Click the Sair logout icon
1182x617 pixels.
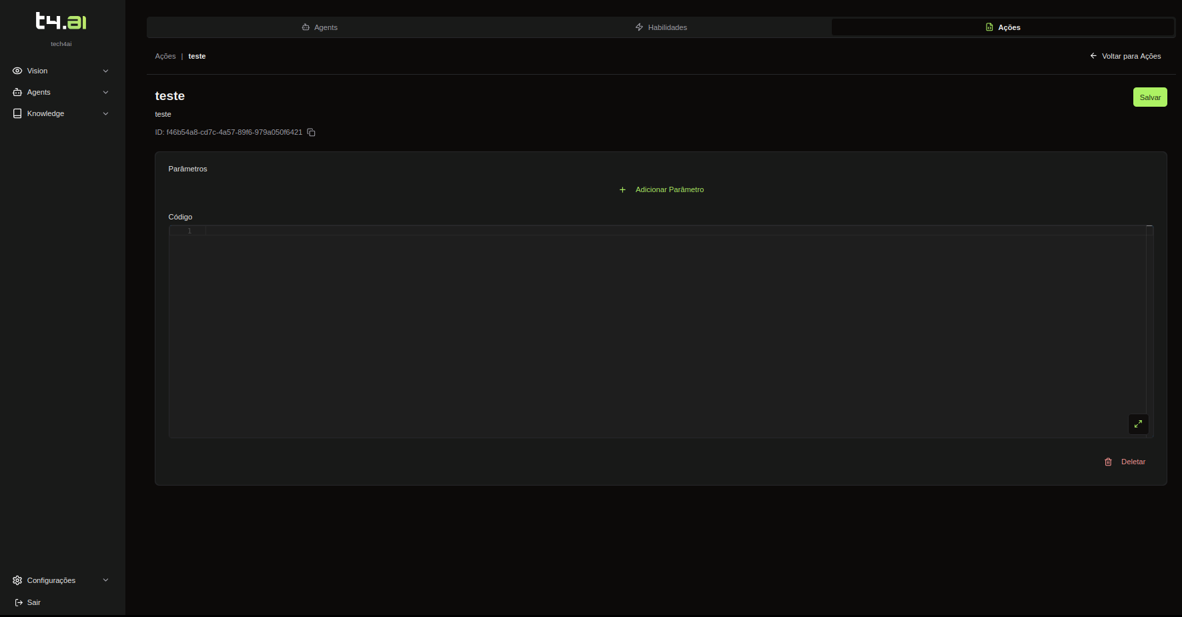[19, 602]
